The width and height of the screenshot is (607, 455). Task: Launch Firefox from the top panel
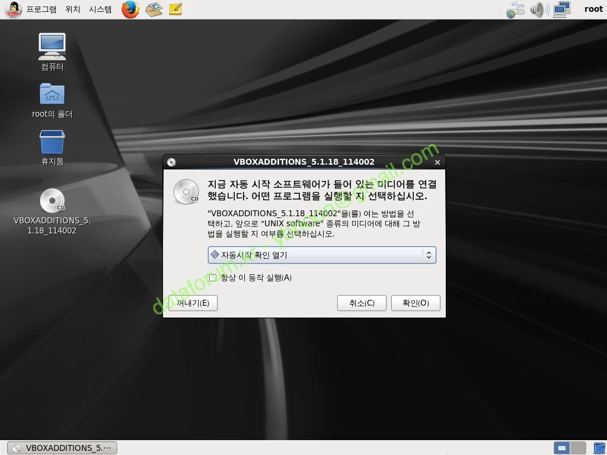[130, 9]
